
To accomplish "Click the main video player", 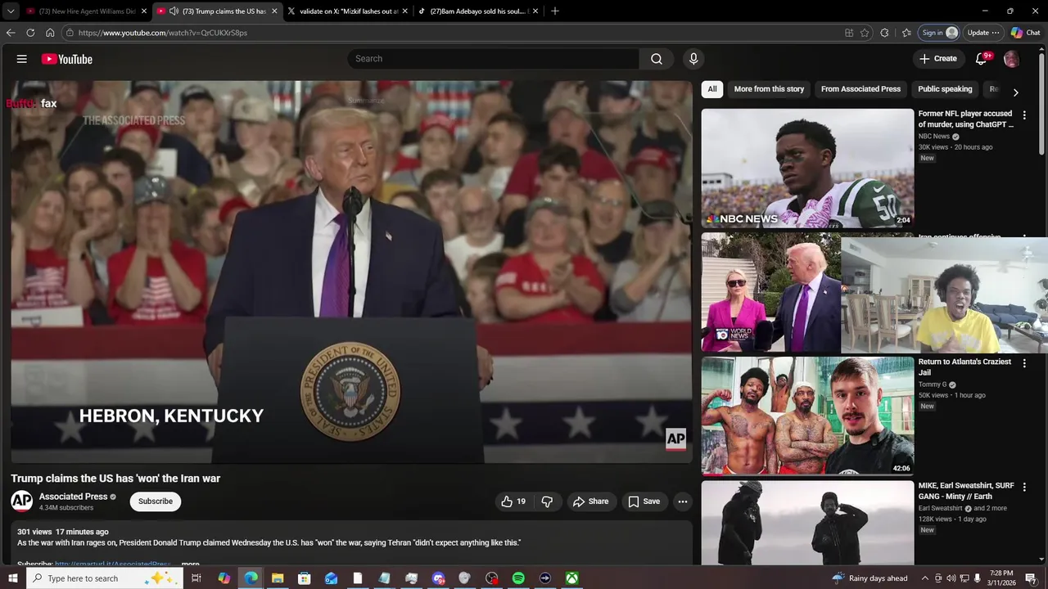I will pos(351,272).
